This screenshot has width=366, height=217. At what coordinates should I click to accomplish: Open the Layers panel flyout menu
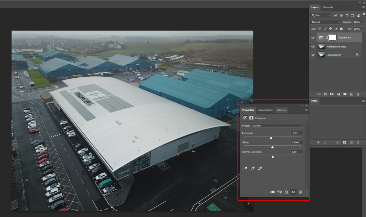coord(363,7)
